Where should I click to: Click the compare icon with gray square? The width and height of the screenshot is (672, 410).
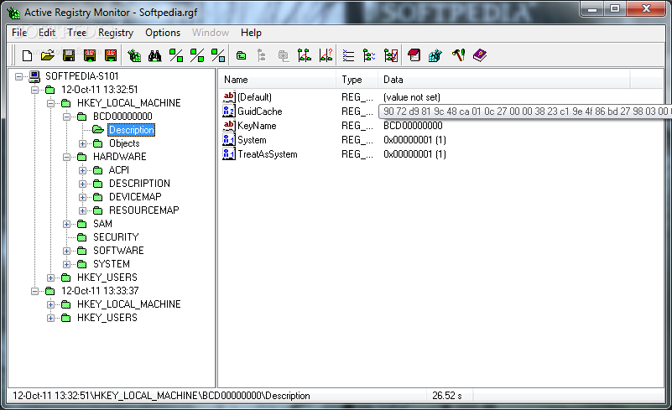pos(218,55)
